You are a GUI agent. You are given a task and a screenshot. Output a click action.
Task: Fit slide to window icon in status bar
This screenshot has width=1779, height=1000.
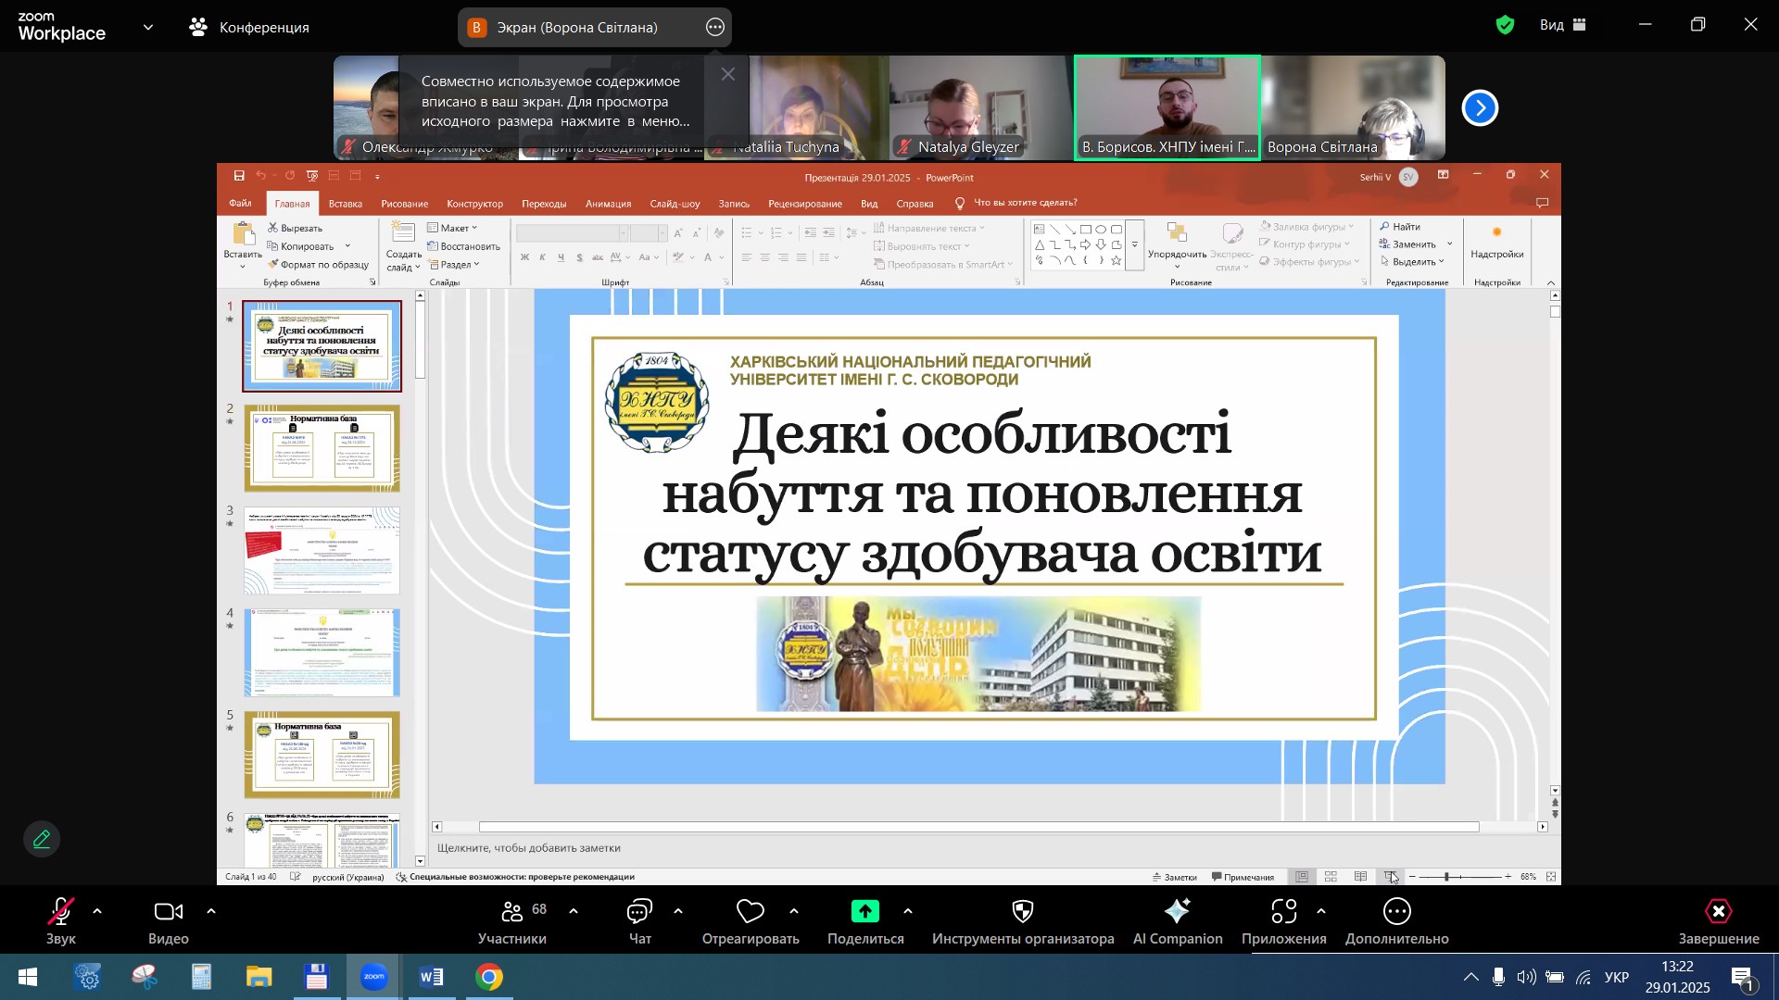coord(1551,877)
